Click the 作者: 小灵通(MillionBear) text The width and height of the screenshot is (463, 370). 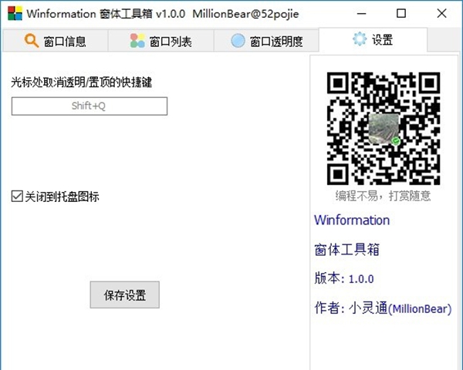click(x=383, y=308)
